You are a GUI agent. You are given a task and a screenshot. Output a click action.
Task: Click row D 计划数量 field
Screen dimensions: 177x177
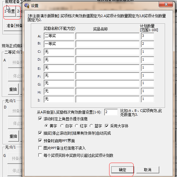tap(147, 60)
